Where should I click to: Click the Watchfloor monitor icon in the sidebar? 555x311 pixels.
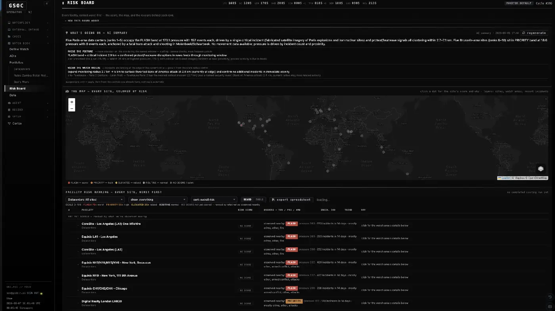tap(9, 23)
